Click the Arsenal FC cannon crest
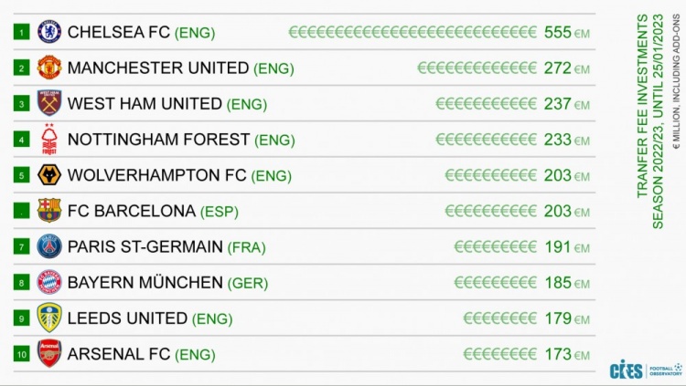The width and height of the screenshot is (686, 386). (x=49, y=353)
